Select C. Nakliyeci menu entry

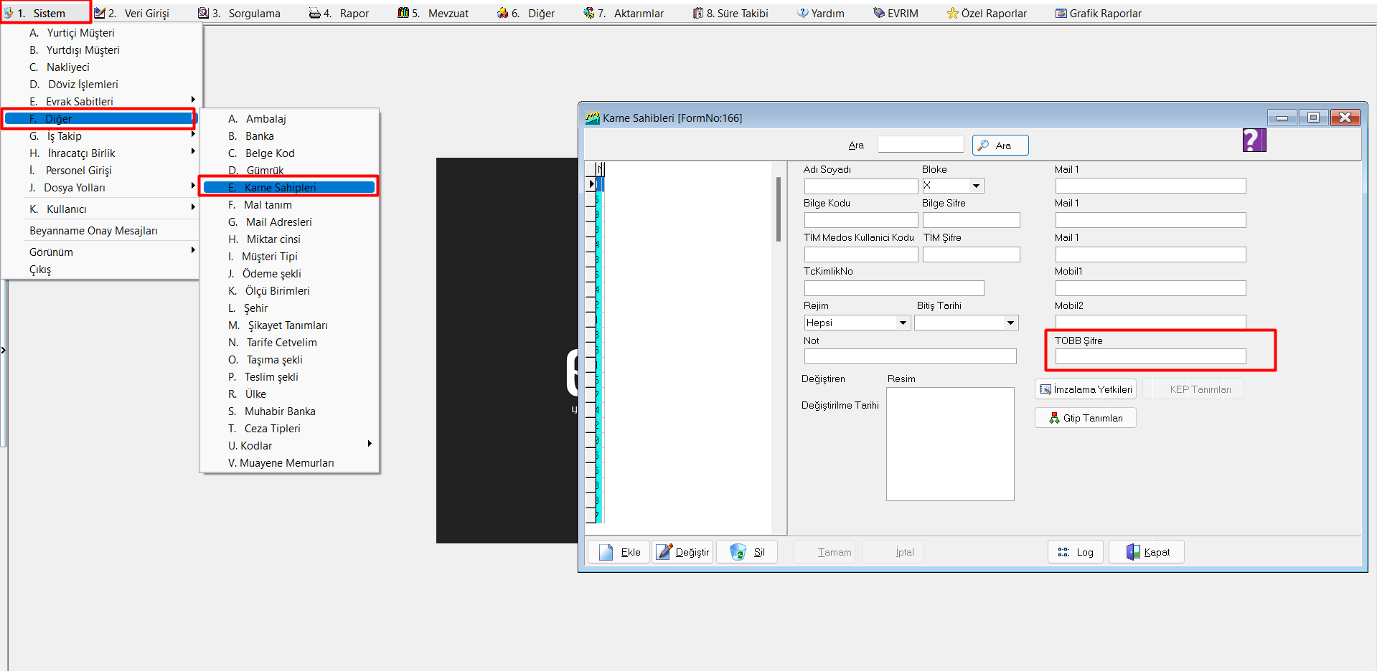[x=100, y=67]
